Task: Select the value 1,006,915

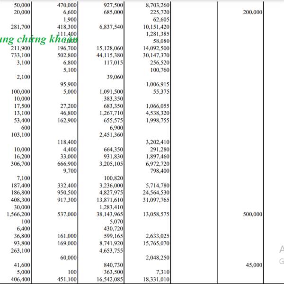Action: tap(158, 84)
